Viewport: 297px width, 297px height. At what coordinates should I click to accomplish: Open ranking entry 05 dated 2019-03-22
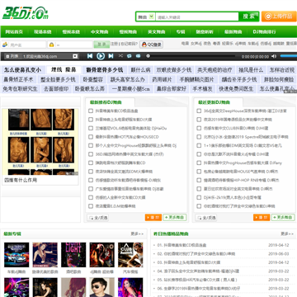(x=197, y=280)
